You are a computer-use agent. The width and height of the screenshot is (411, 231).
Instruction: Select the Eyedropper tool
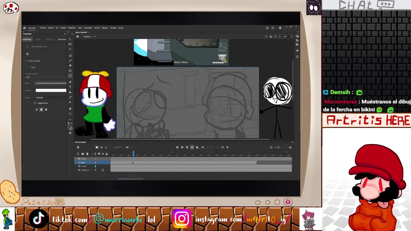click(x=70, y=97)
